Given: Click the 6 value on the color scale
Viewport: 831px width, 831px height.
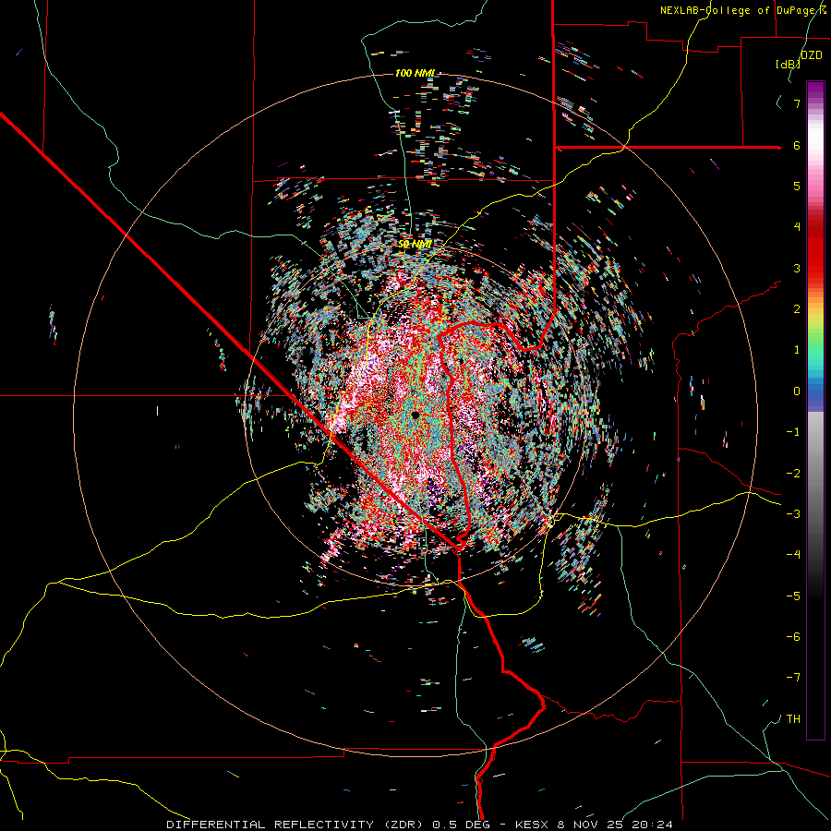Looking at the screenshot, I should click(797, 145).
